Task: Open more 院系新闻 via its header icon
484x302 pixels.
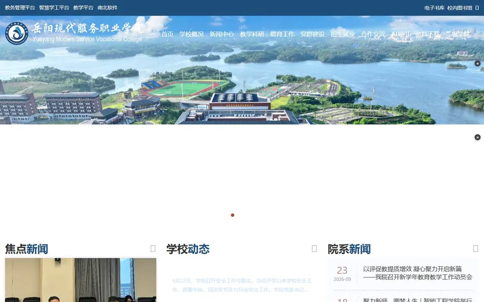Action: click(475, 248)
